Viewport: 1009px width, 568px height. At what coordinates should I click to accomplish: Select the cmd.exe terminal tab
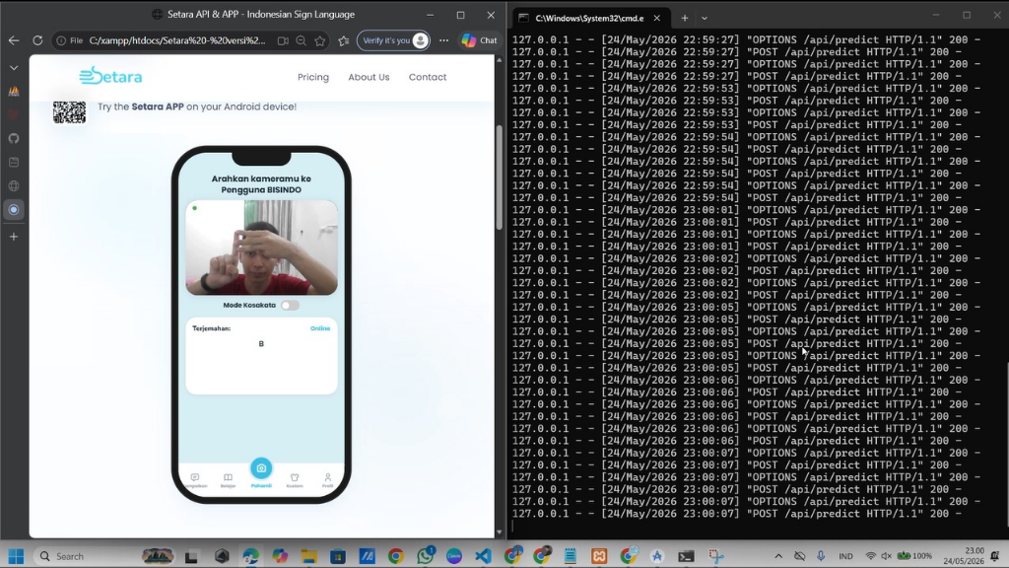589,18
